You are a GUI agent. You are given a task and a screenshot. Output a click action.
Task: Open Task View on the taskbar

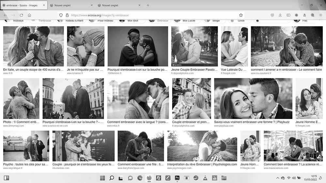pyautogui.click(x=121, y=178)
